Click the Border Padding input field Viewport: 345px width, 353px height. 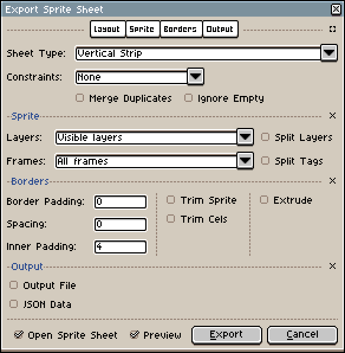click(121, 202)
